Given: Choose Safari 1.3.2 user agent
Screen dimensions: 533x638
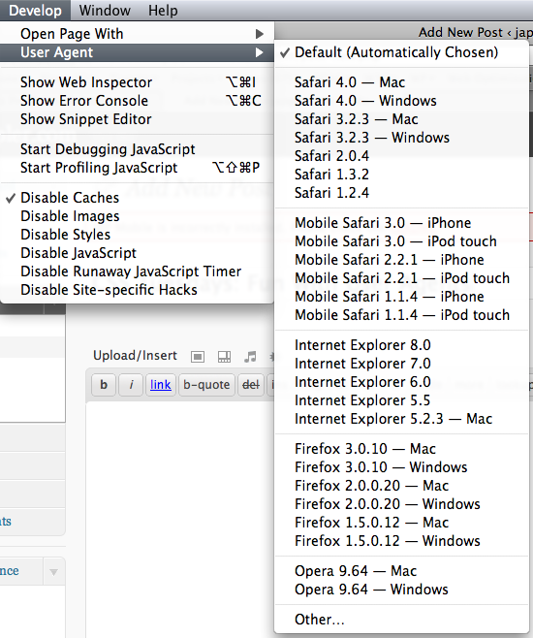Looking at the screenshot, I should click(x=401, y=175).
